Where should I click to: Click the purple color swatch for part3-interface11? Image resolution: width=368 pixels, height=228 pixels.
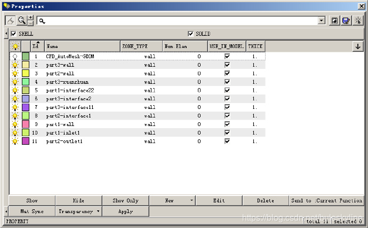[x=26, y=107]
